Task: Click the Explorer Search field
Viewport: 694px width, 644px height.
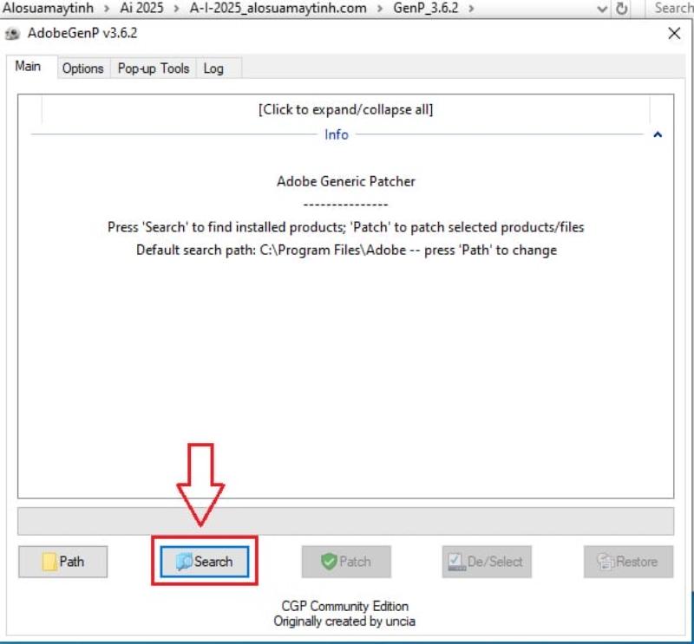Action: (x=672, y=8)
